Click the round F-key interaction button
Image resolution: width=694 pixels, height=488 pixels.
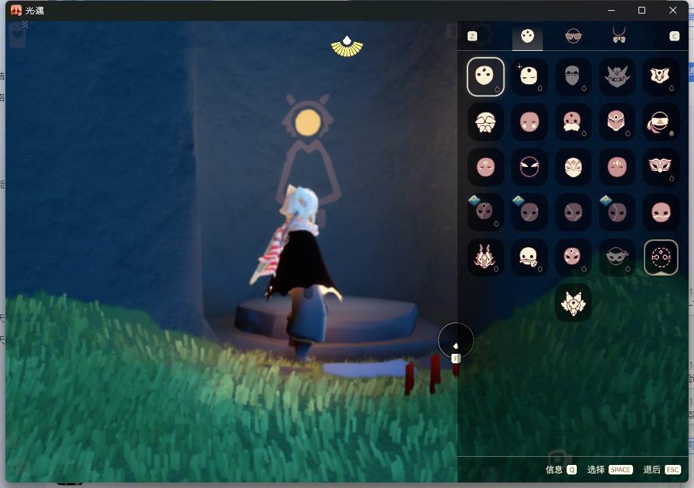(456, 342)
